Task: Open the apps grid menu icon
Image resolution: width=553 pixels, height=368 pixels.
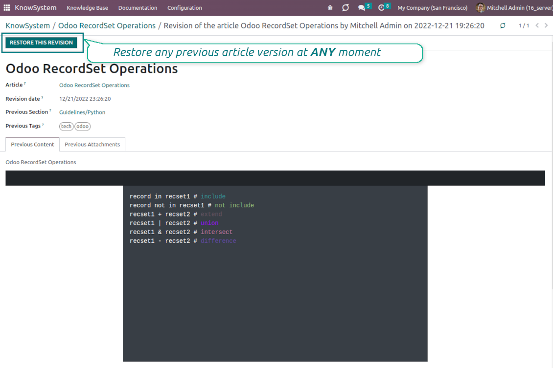Action: pyautogui.click(x=7, y=8)
